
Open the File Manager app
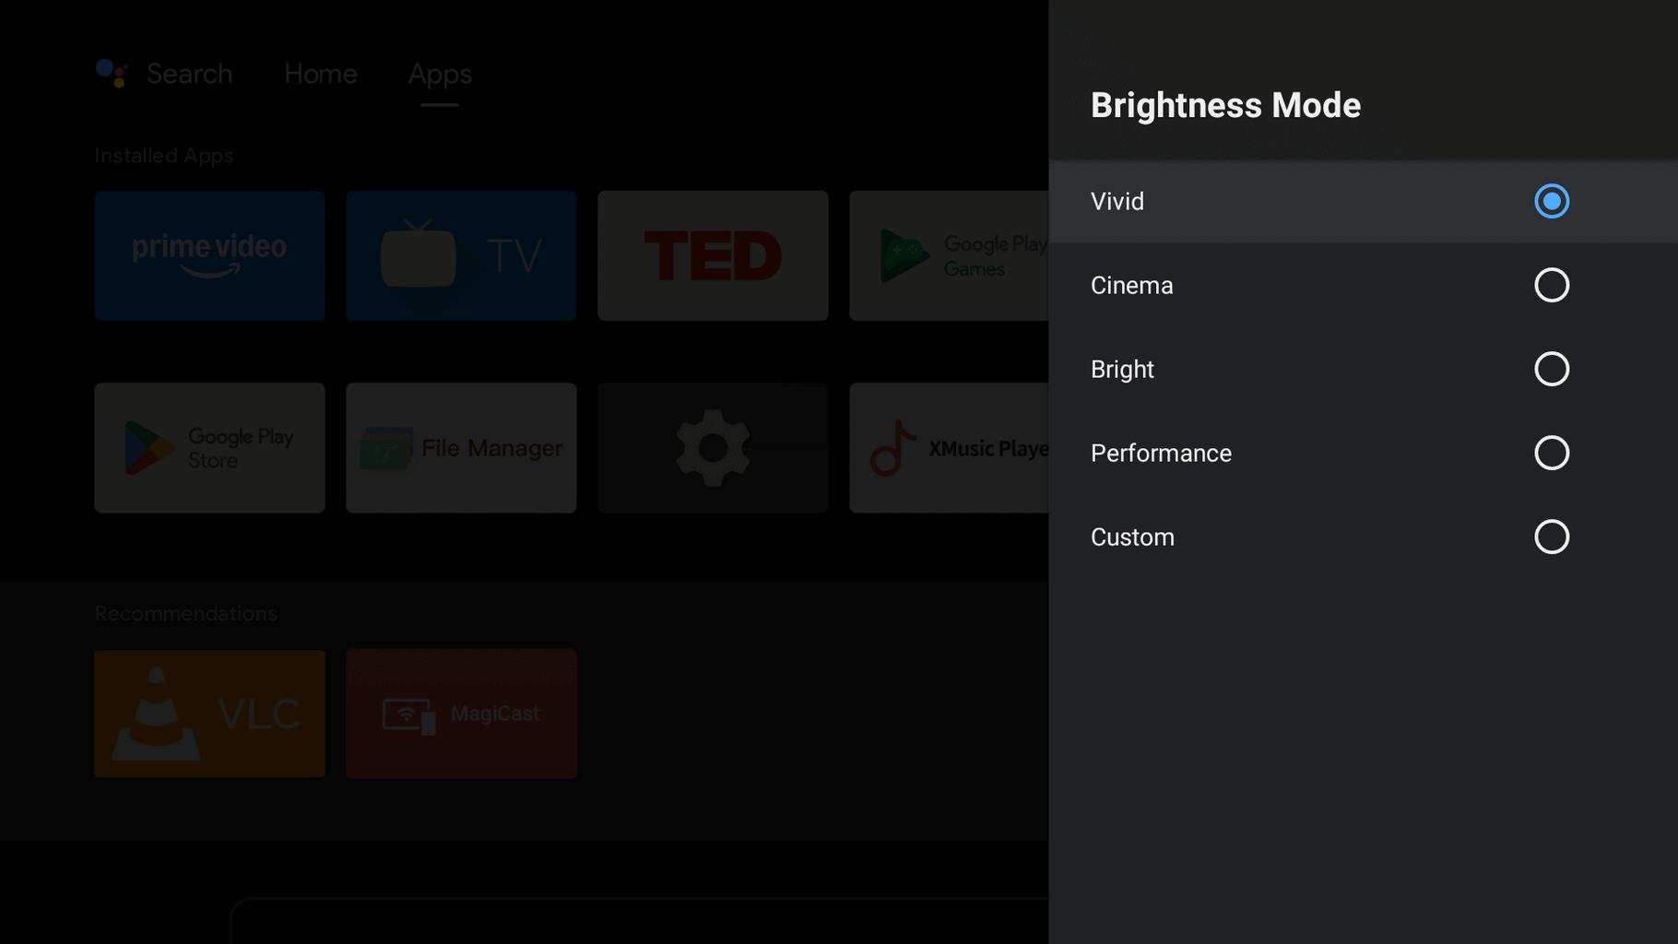point(461,448)
